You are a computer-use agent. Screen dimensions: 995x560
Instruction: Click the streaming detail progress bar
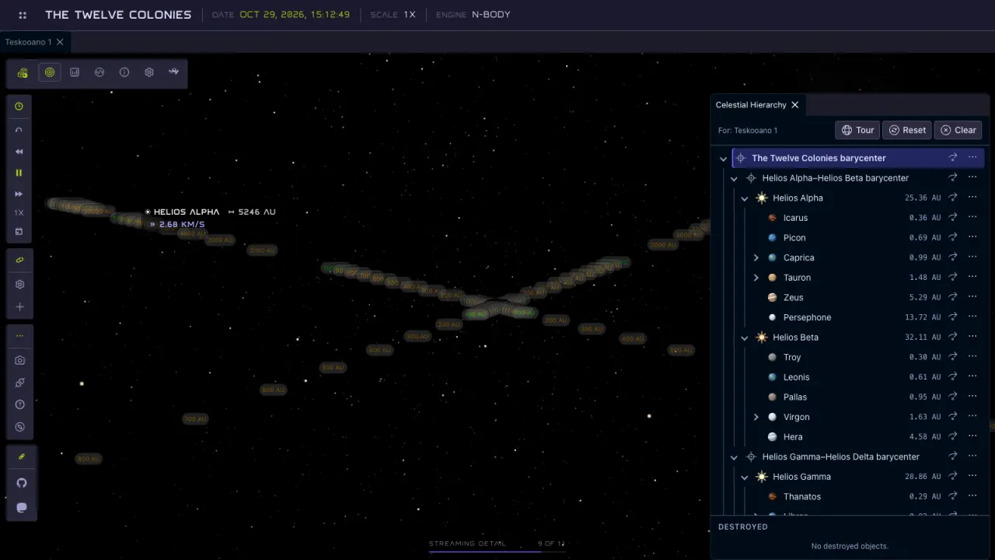[497, 551]
